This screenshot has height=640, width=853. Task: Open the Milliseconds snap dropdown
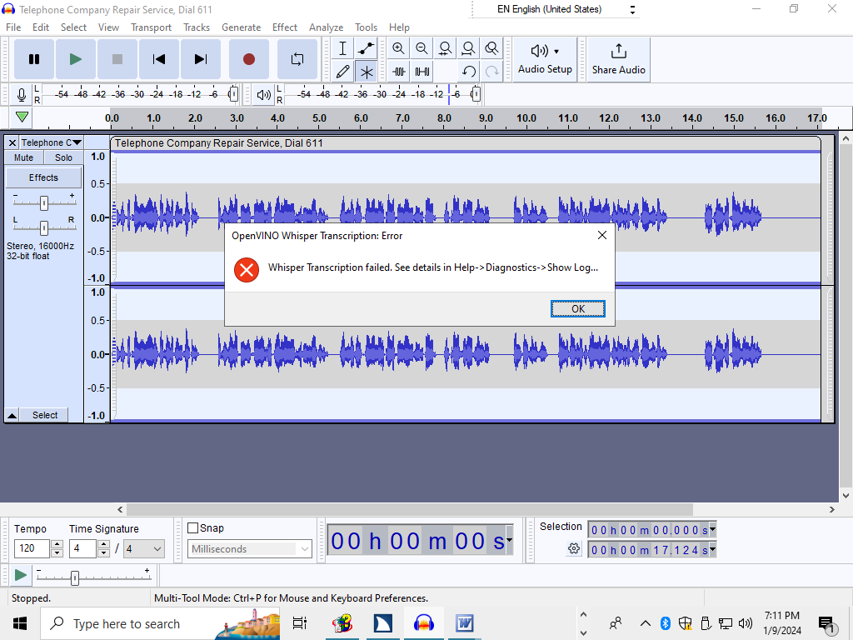click(250, 549)
